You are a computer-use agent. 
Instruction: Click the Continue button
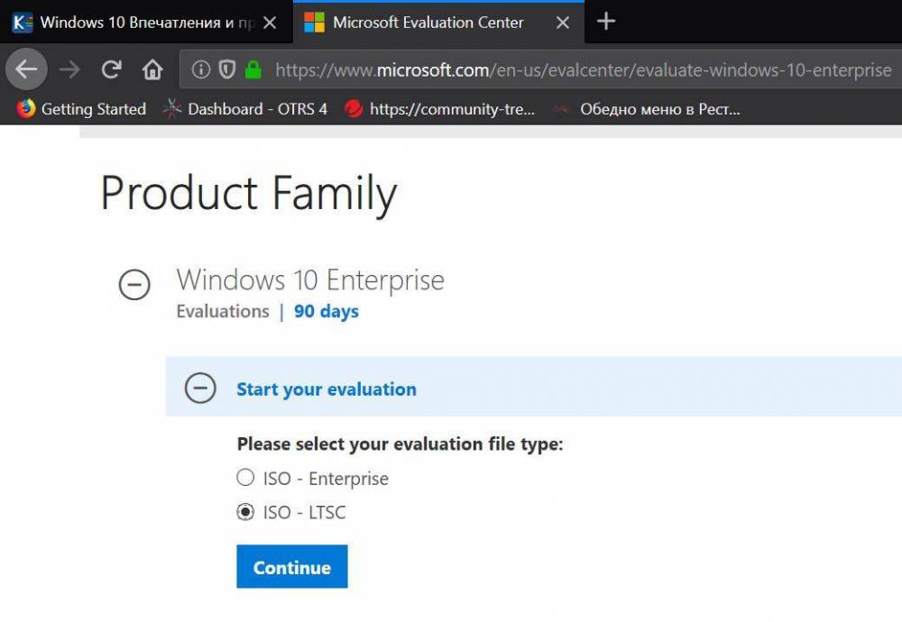click(x=291, y=566)
